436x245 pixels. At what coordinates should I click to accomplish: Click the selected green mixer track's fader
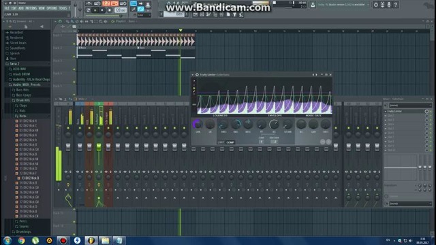click(x=99, y=147)
